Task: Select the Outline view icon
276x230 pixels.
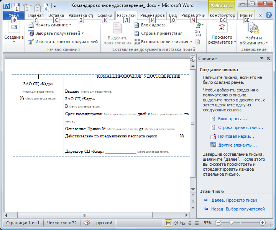Action: pos(190,223)
